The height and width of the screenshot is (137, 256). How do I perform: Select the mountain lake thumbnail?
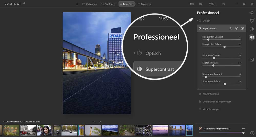click(x=110, y=130)
